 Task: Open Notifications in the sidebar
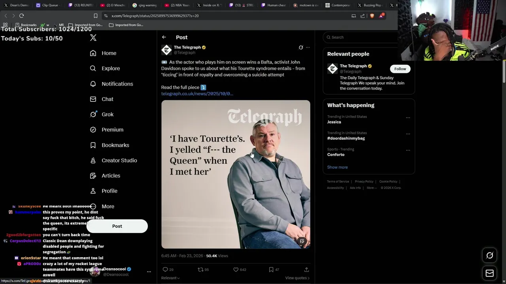point(111,84)
